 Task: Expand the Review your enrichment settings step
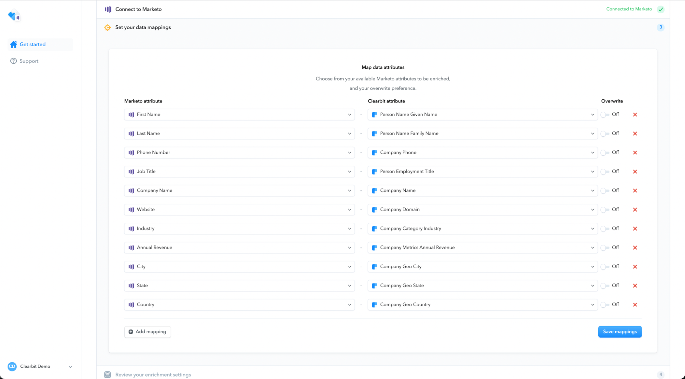coord(153,375)
